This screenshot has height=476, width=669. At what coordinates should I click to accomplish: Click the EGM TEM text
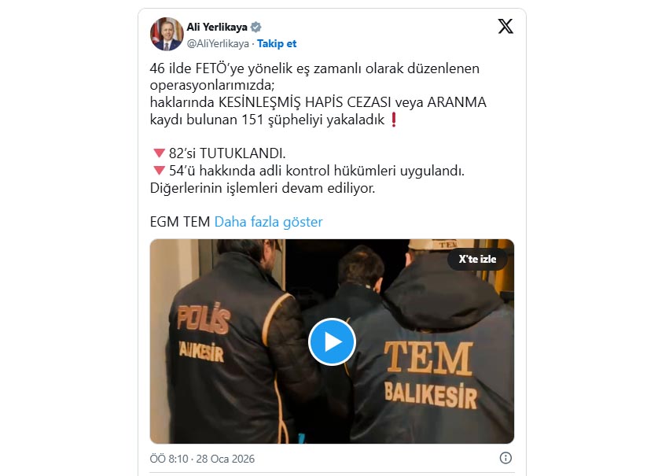(x=179, y=222)
